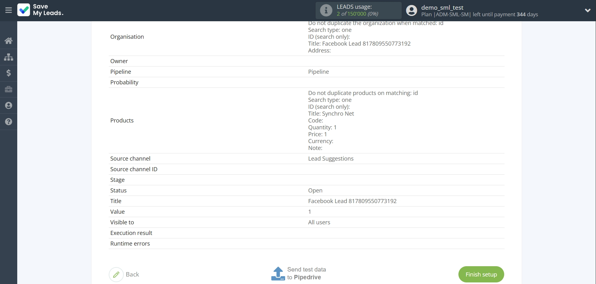The height and width of the screenshot is (284, 596).
Task: Click the LEADS usage info icon
Action: click(326, 10)
